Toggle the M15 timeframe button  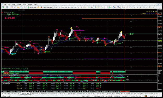63,7
